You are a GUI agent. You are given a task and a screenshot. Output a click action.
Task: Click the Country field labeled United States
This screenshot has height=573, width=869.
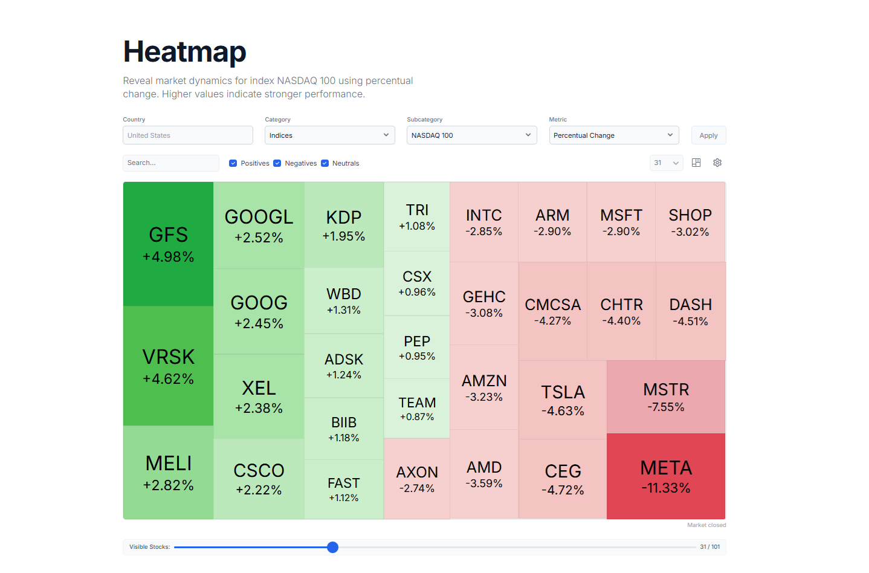tap(187, 135)
